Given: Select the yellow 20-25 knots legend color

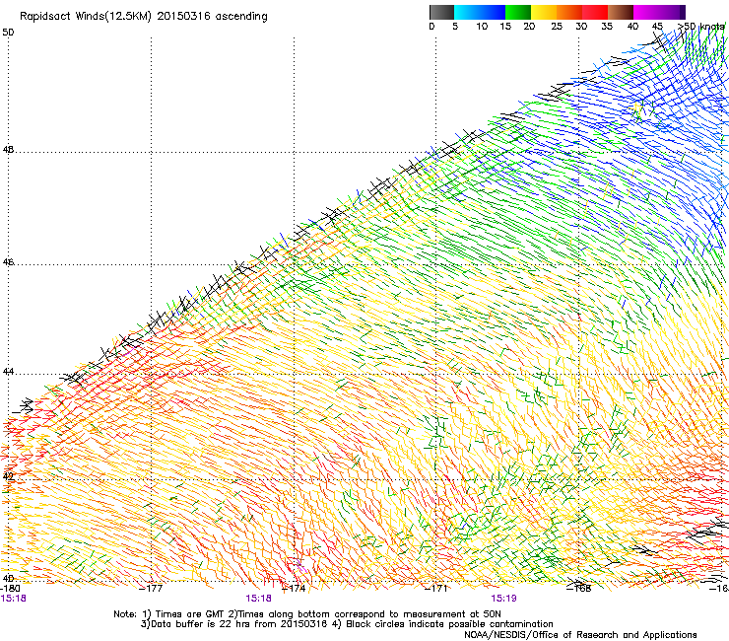Looking at the screenshot, I should point(544,12).
